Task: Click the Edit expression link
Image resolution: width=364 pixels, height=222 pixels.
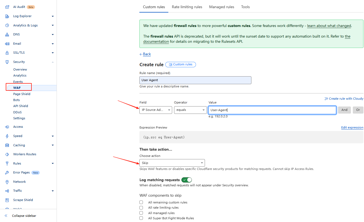Action: point(352,127)
